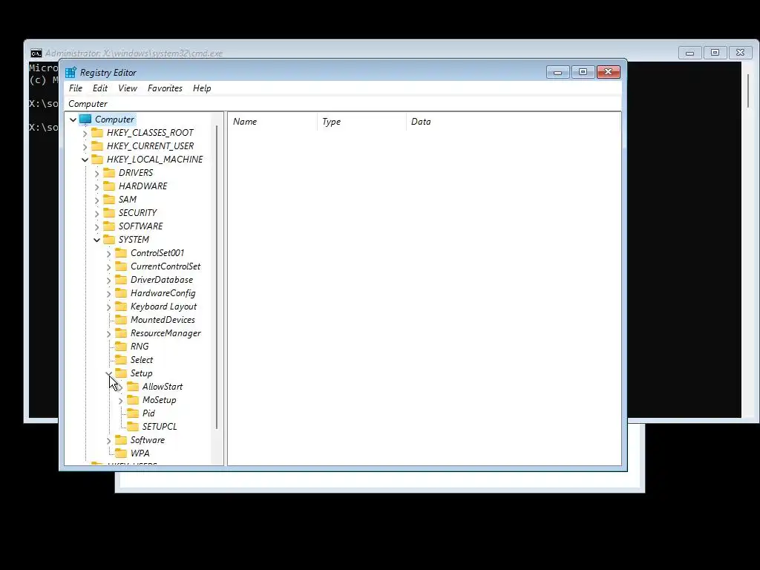Click HKEY_CURRENT_USER folder icon
The image size is (760, 570).
97,146
